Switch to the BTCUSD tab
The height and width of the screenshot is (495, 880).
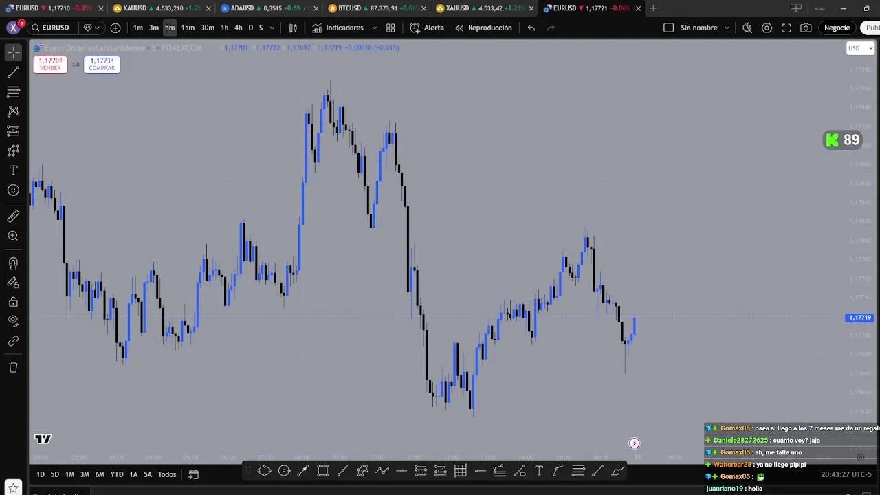(x=376, y=8)
